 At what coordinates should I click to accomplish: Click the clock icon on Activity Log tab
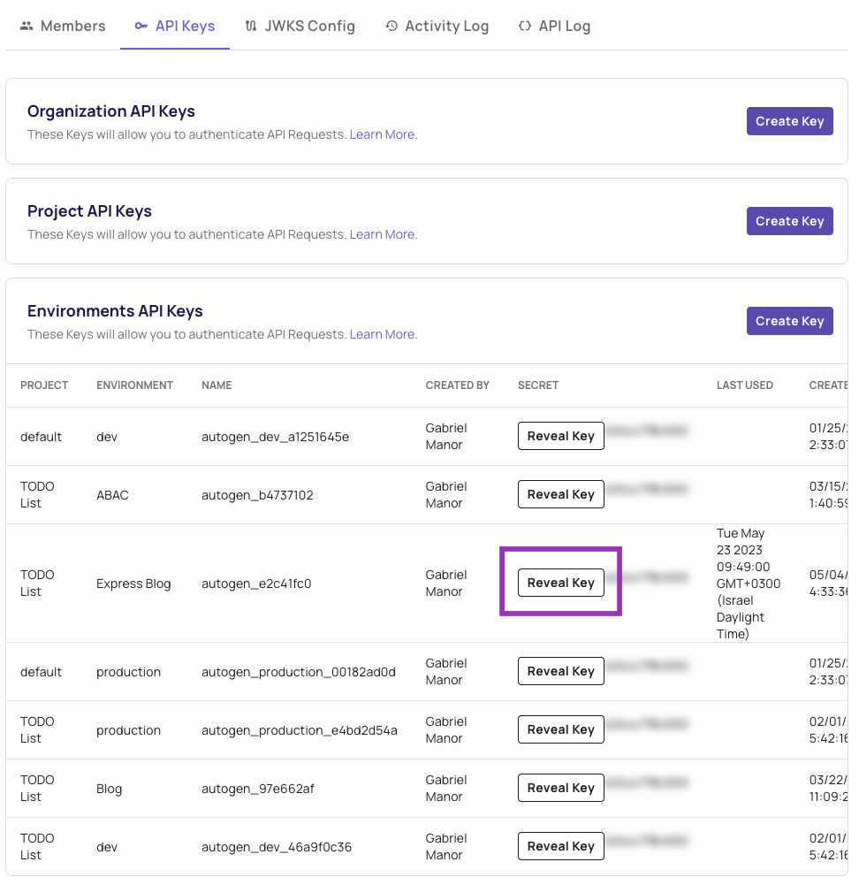point(390,26)
